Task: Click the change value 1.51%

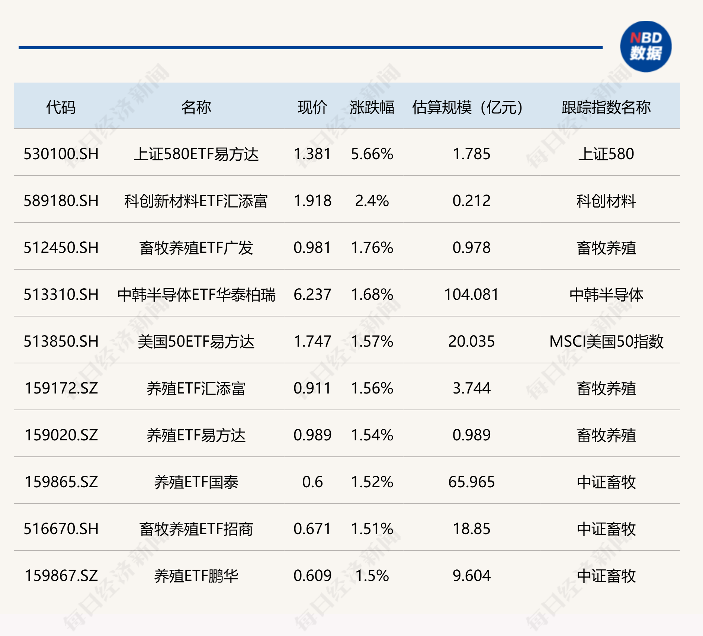Action: tap(372, 529)
